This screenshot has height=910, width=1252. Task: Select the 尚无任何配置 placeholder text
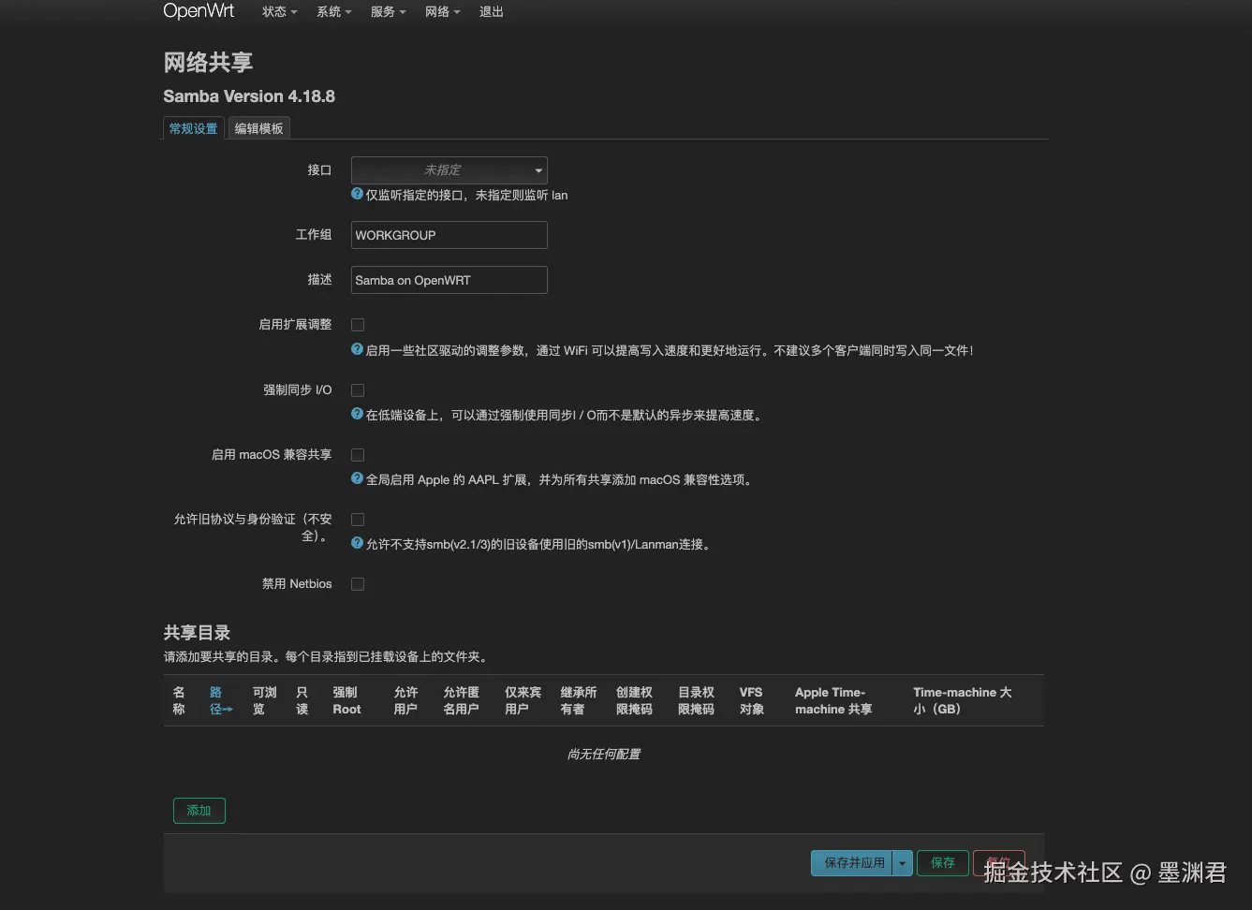[x=604, y=755]
